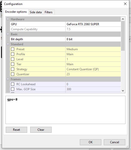Click the scrollbar up arrow
The image size is (131, 150).
123,19
